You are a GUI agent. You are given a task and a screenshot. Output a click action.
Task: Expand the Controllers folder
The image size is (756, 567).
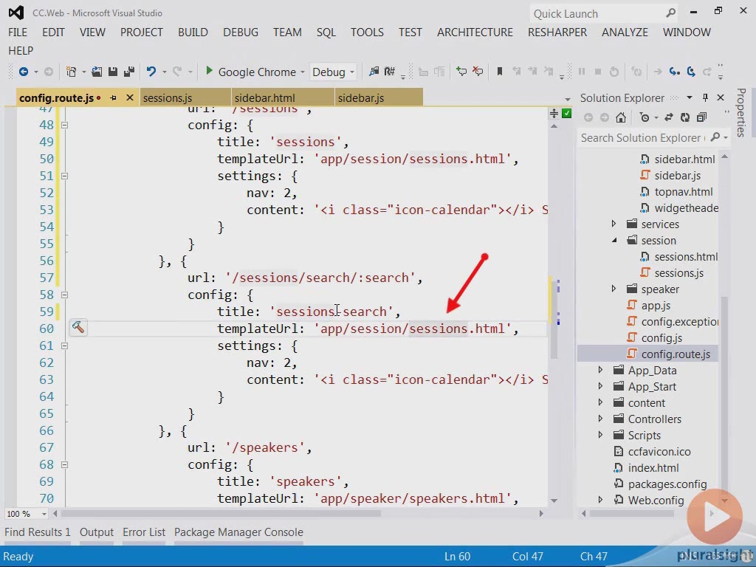point(600,419)
